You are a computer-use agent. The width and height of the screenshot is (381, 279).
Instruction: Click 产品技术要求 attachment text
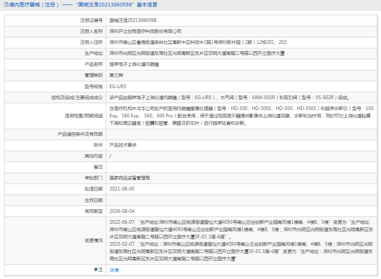click(x=123, y=145)
